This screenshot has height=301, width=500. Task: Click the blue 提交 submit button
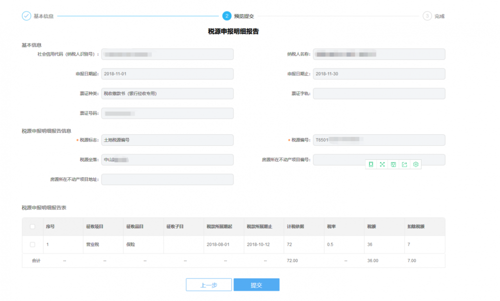pos(256,285)
